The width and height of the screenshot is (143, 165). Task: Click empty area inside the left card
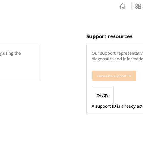[x=19, y=69]
